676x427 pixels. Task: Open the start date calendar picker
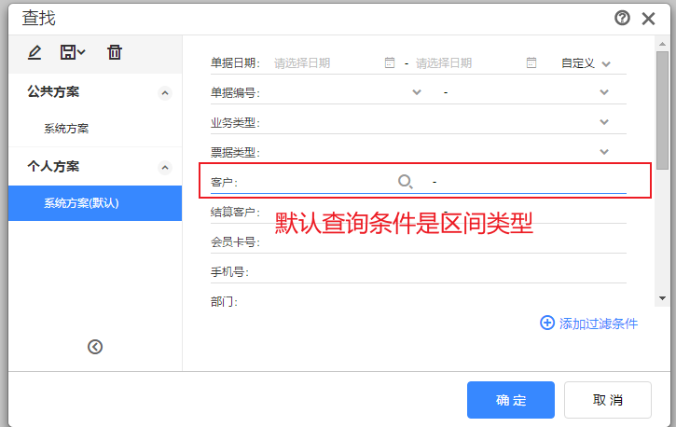click(390, 62)
